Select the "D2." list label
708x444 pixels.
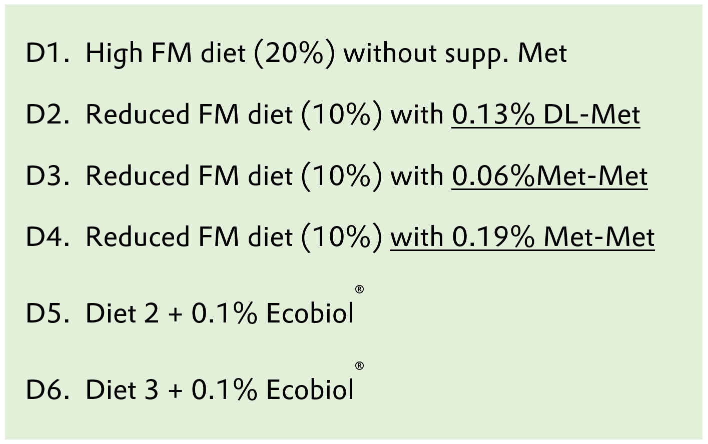click(x=47, y=115)
